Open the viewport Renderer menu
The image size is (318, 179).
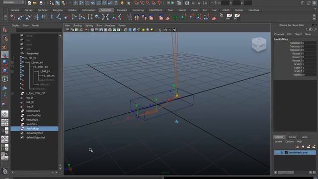110,25
